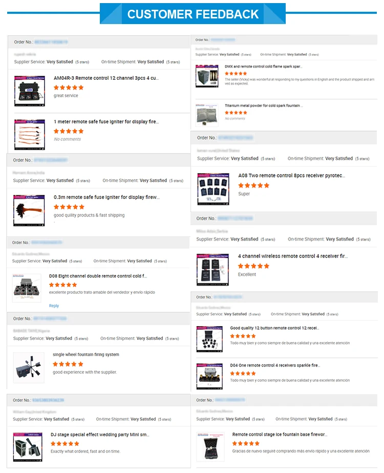Screen dimensions: 384x473
Task: Open single wheel fountain firing system image
Action: [x=29, y=368]
